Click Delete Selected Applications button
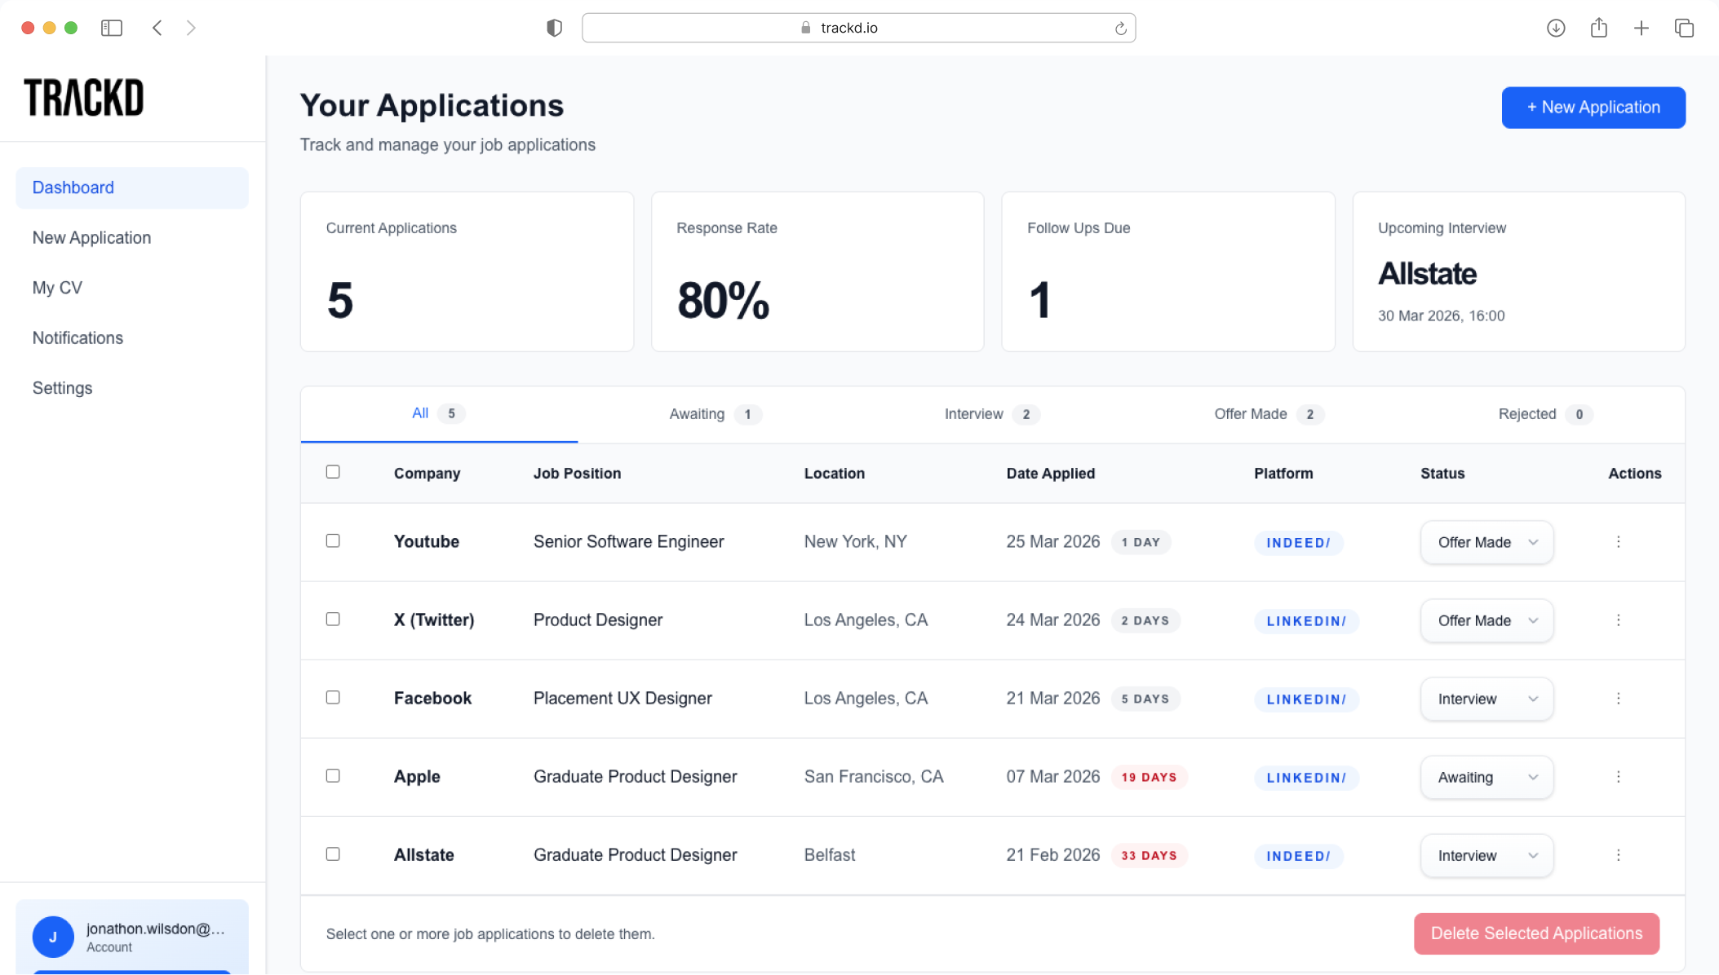Viewport: 1719px width, 975px height. 1535,933
